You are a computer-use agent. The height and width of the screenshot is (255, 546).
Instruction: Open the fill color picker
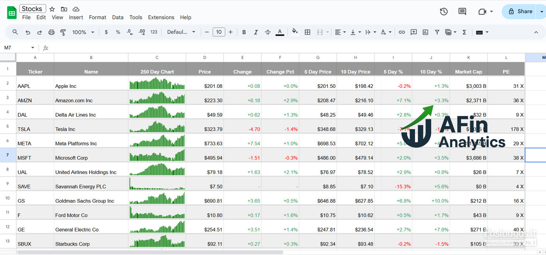coord(295,32)
